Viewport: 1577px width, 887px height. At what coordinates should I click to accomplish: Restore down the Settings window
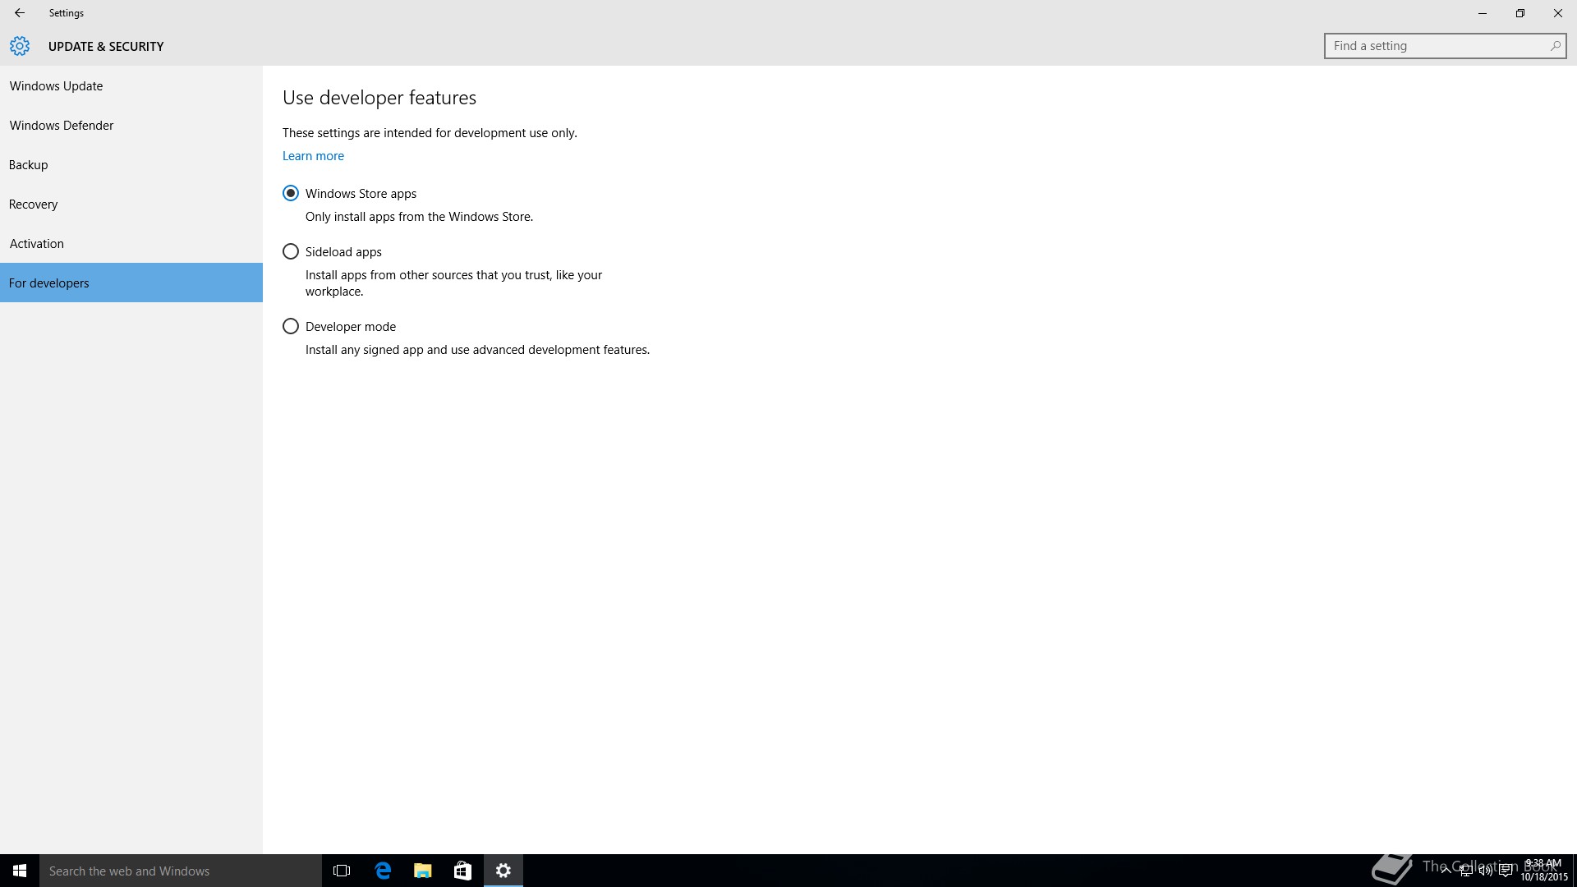[x=1520, y=13]
